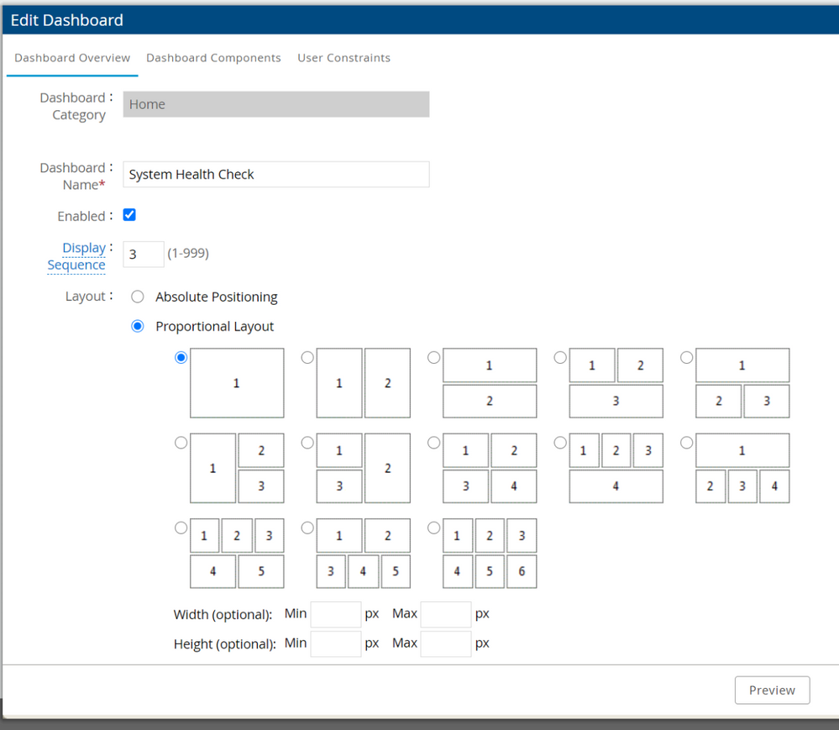Go to the Dashboard Overview tab
The width and height of the screenshot is (839, 730).
[72, 58]
